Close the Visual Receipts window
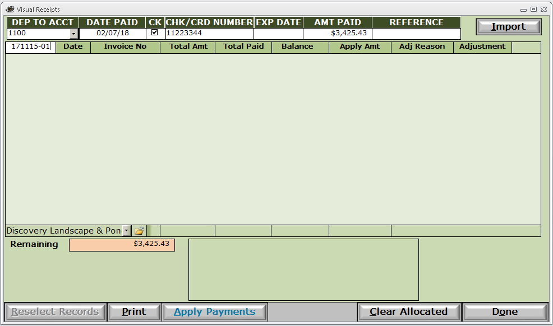 click(544, 10)
